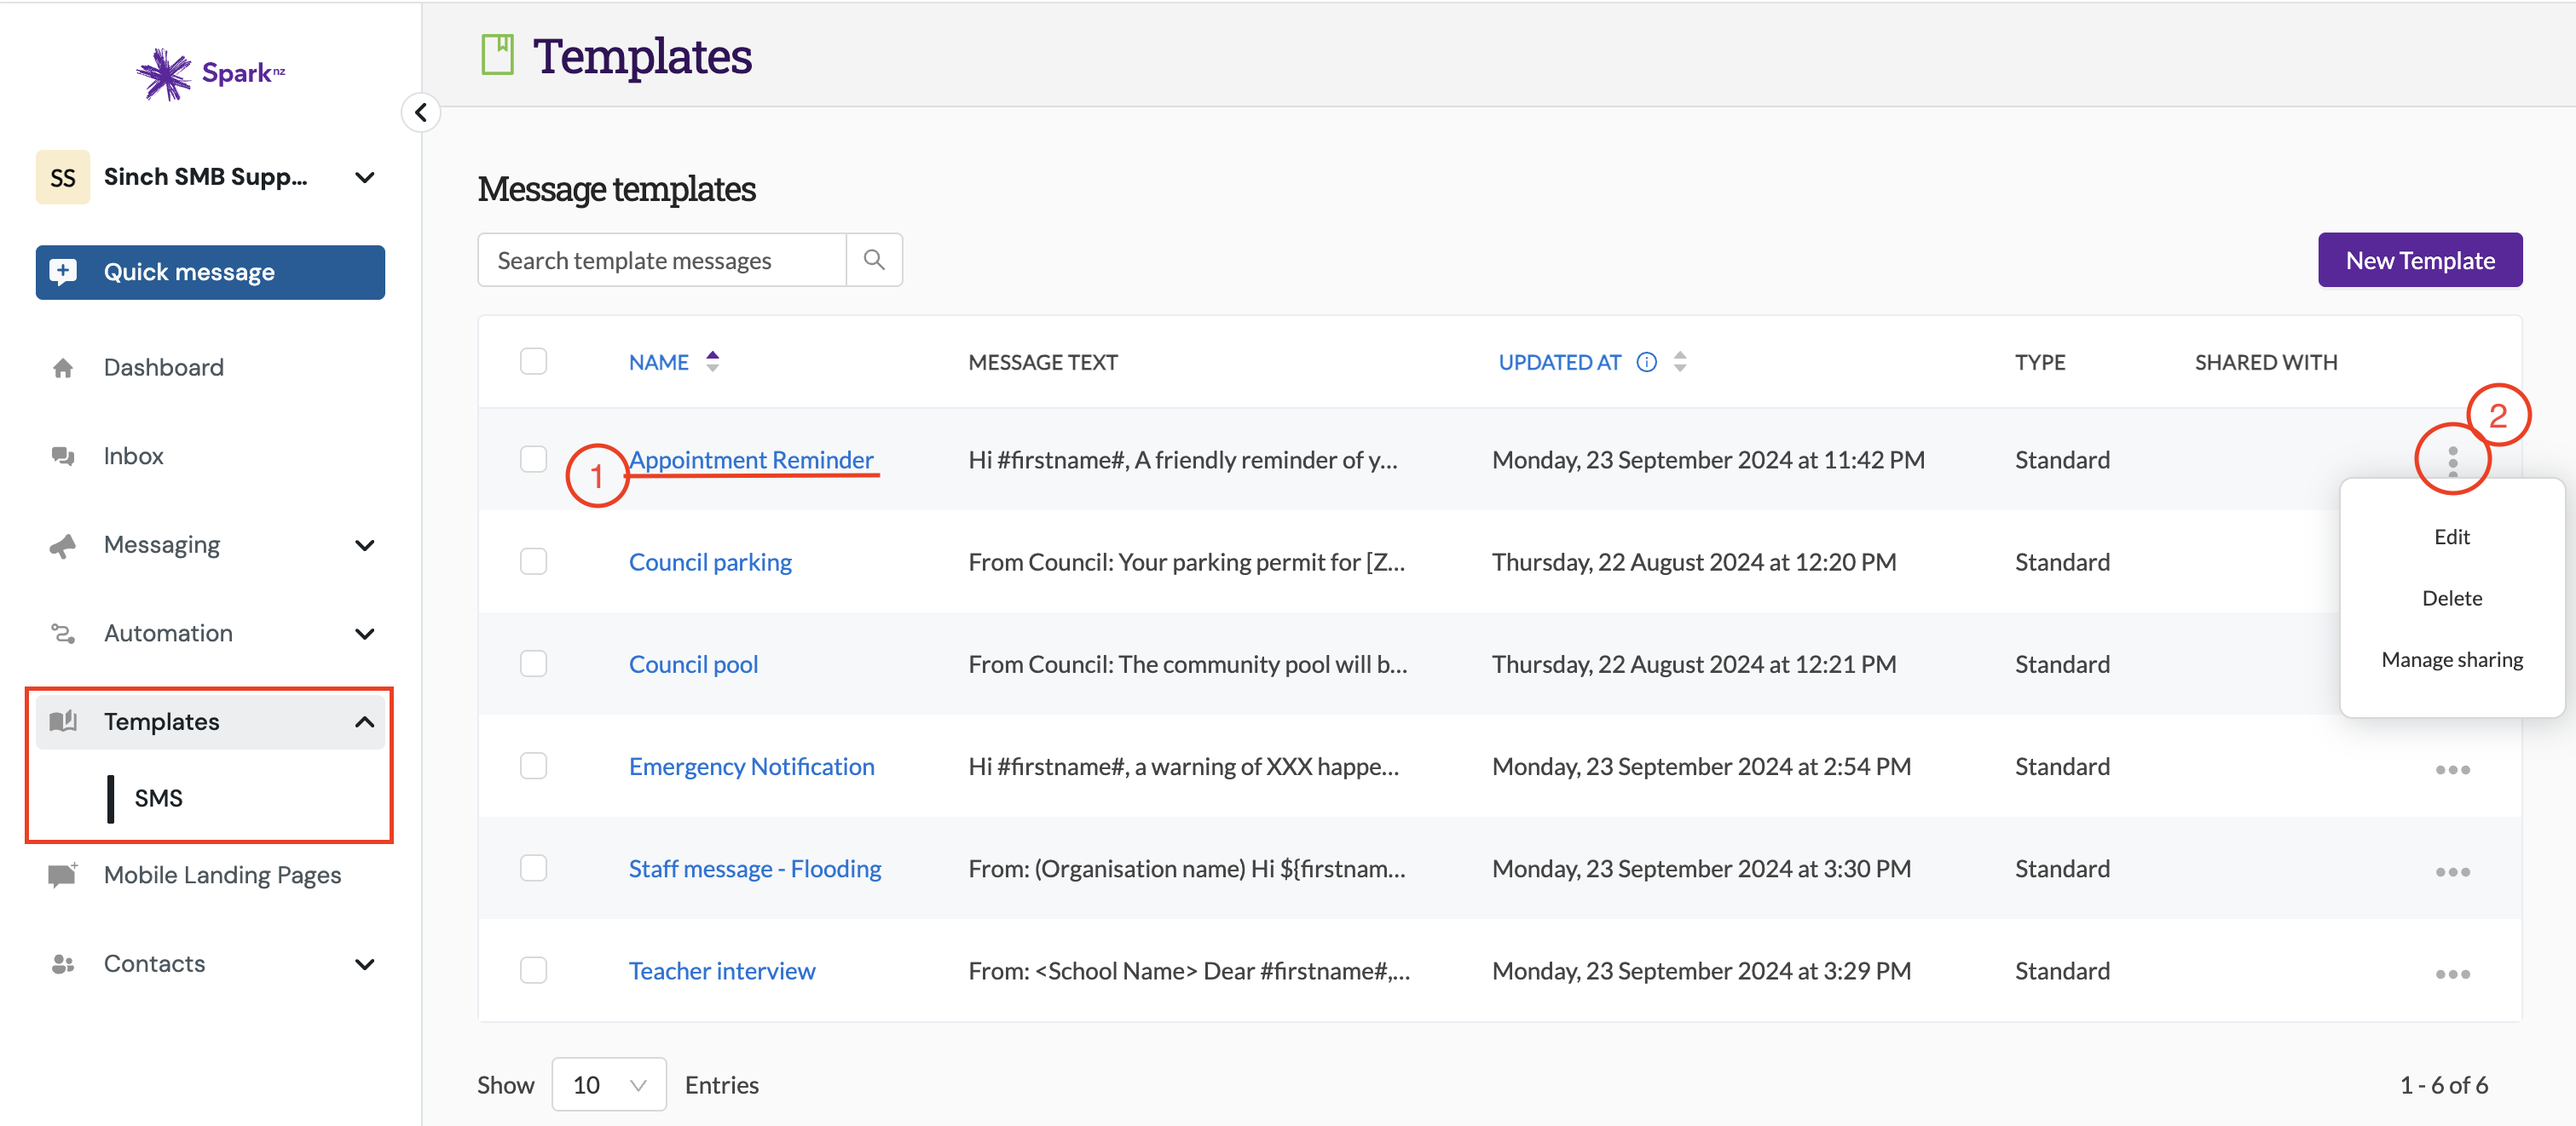Click the Automation flow icon
2576x1126 pixels.
pyautogui.click(x=63, y=634)
